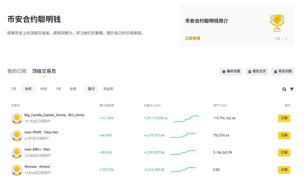Click +66.95% return value
Screen dimensions: 306x181
pos(106,135)
